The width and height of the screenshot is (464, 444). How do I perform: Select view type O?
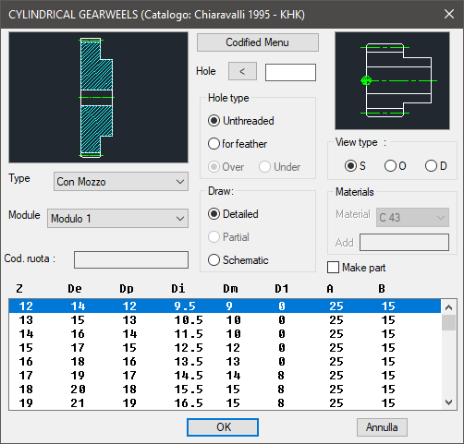coord(396,166)
